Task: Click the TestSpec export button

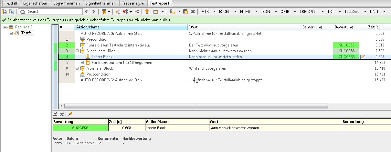Action: (x=352, y=12)
